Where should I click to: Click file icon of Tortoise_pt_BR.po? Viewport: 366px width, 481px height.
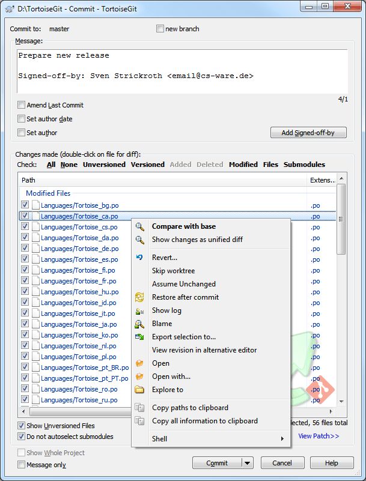tap(36, 367)
